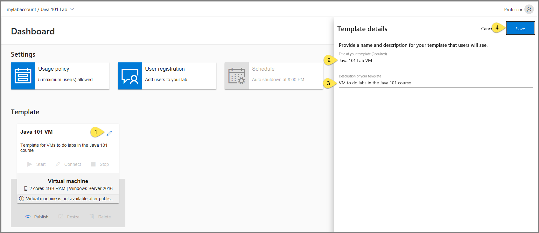Click the Delete trash can icon

tap(92, 216)
